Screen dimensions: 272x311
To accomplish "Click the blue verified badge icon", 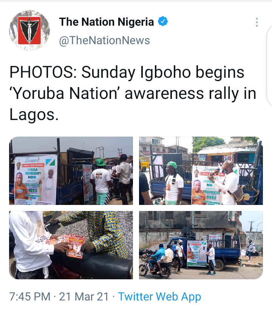I will coord(163,22).
